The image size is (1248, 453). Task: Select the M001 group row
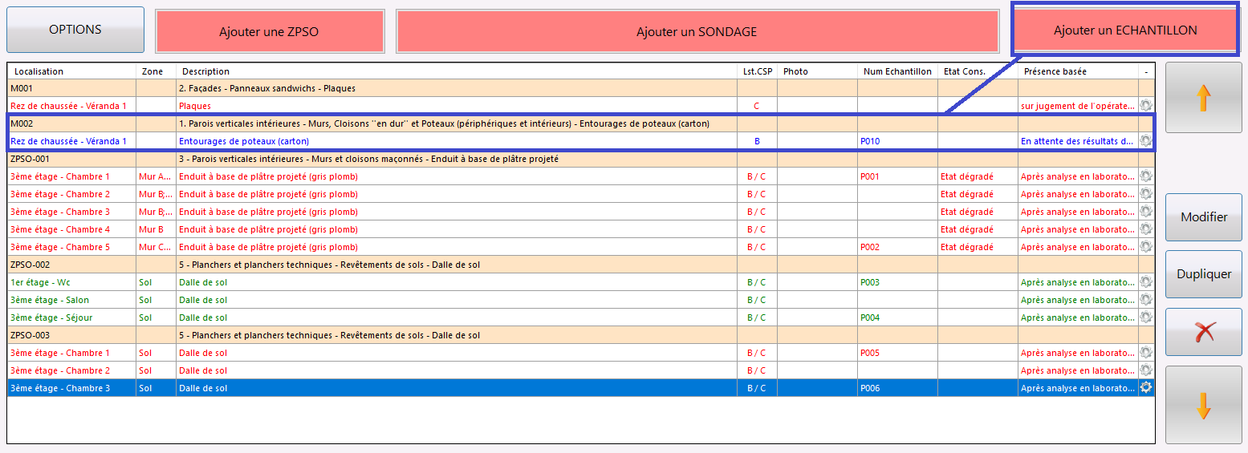click(x=581, y=88)
